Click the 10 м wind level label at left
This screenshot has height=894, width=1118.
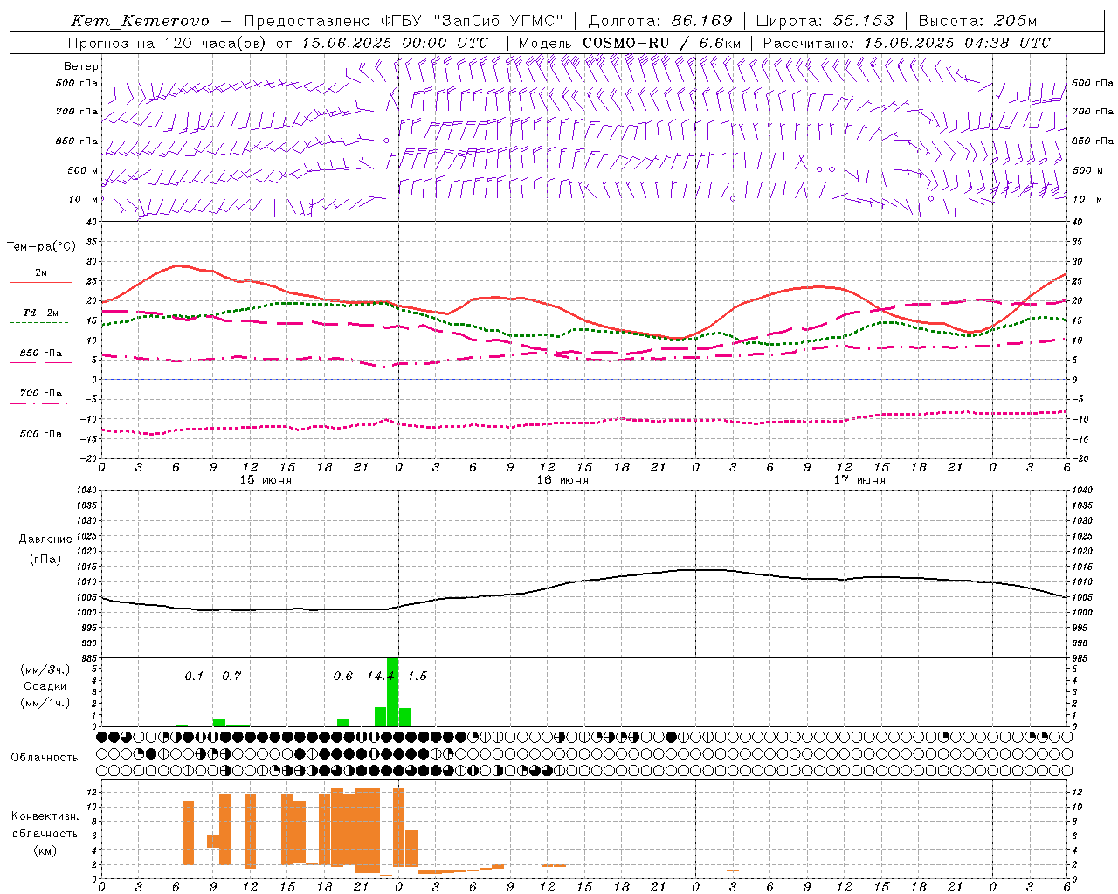tap(84, 199)
